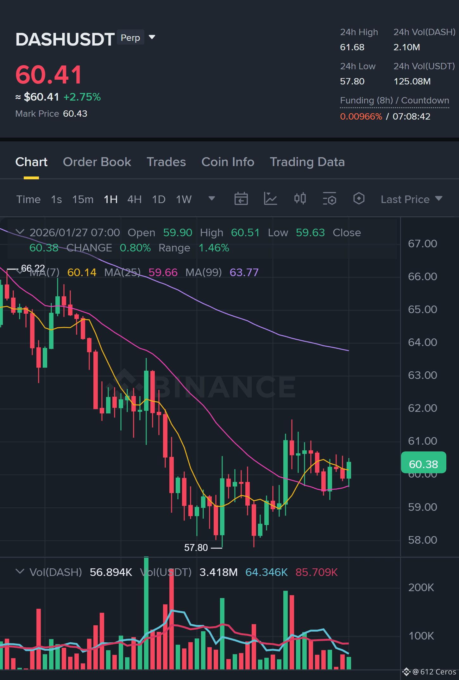Screen dimensions: 459x680
Task: Open the Trading Data tab
Action: [x=307, y=162]
